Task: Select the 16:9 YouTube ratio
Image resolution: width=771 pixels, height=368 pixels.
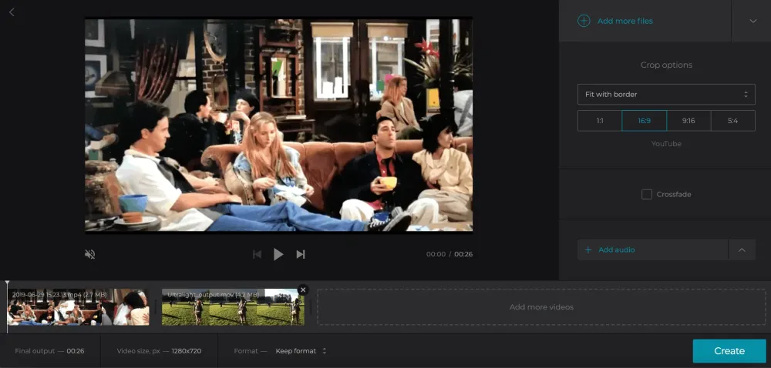Action: point(644,121)
